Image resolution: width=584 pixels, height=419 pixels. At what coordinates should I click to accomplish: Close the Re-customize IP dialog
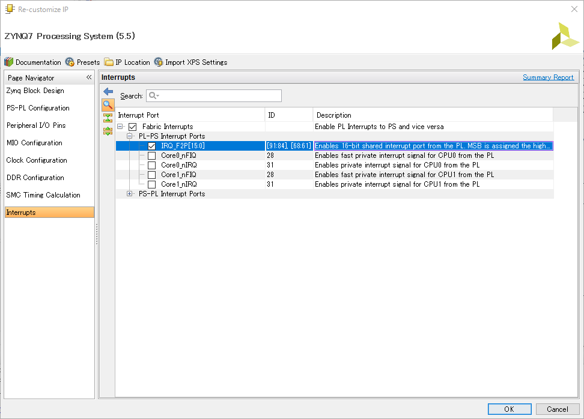[574, 9]
